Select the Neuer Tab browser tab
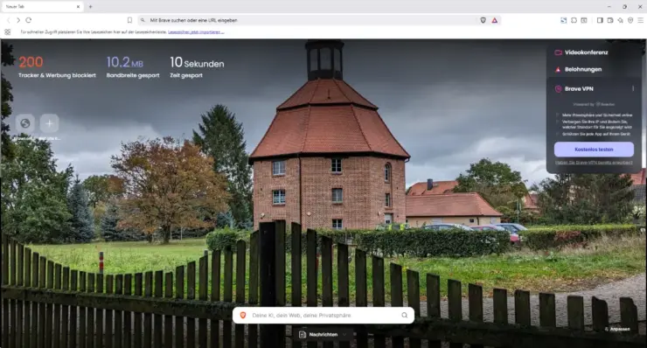The image size is (647, 348). [x=42, y=7]
